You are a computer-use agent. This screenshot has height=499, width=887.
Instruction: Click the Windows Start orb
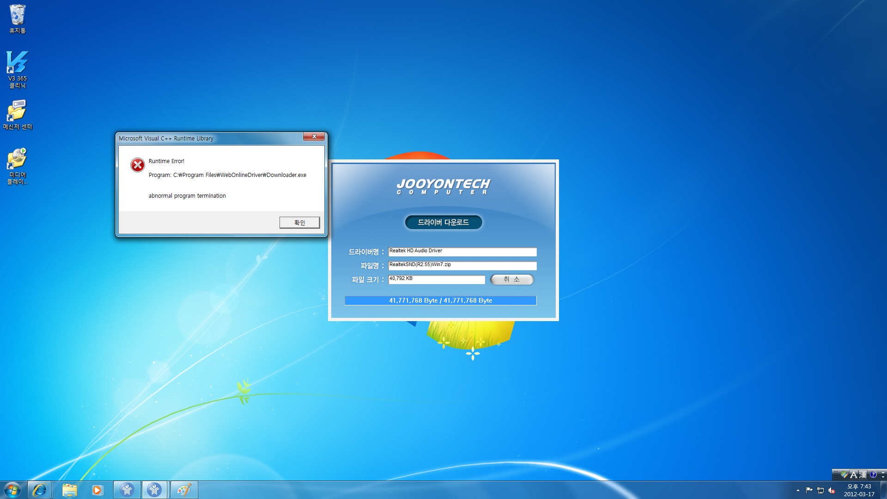(x=12, y=490)
